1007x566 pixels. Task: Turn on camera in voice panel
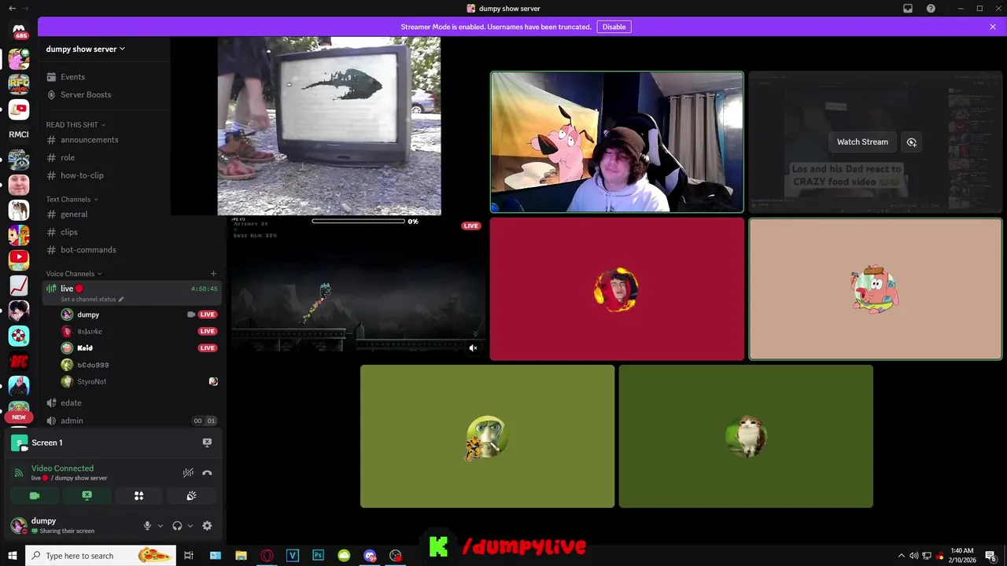35,496
